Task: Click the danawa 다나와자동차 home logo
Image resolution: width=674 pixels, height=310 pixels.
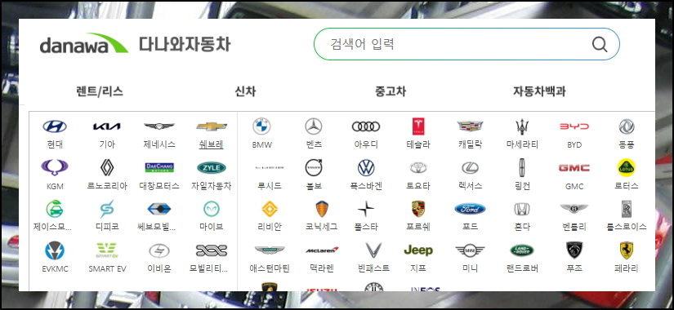Action: coord(136,44)
